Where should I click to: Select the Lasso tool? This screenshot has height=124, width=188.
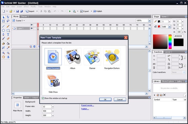point(8,21)
